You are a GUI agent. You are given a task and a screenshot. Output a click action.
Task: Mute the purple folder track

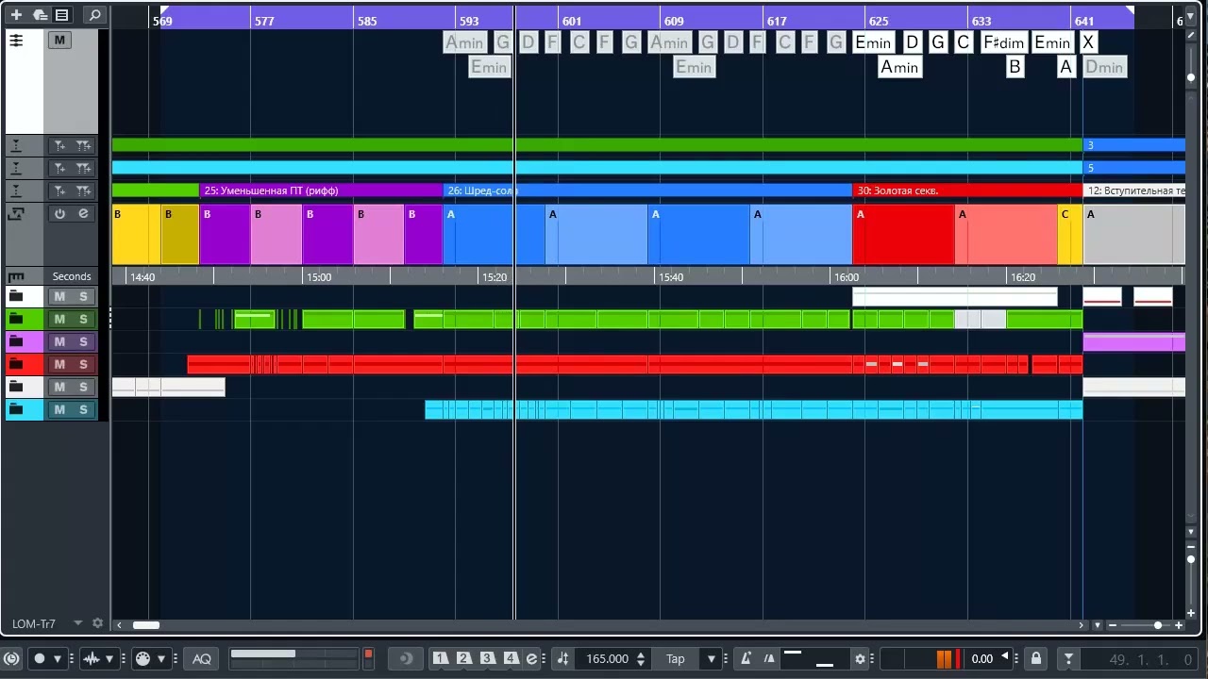point(59,341)
